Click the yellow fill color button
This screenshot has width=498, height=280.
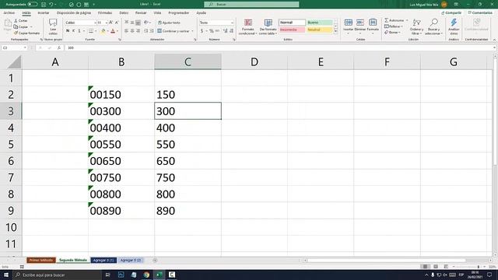(103, 31)
